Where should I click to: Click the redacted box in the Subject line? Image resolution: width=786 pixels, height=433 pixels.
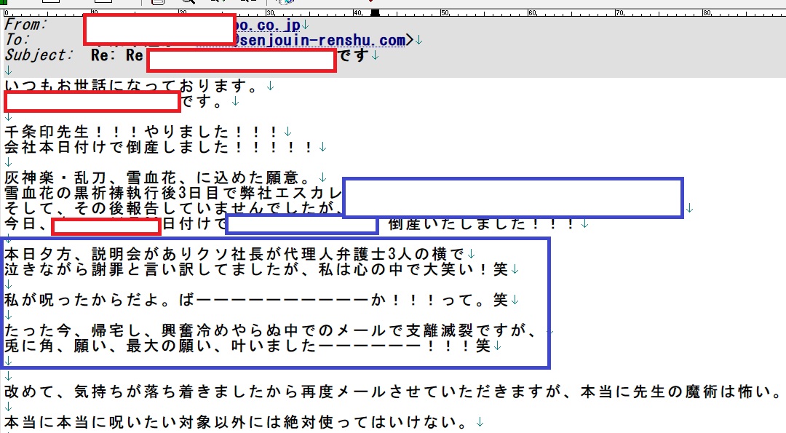pyautogui.click(x=241, y=61)
